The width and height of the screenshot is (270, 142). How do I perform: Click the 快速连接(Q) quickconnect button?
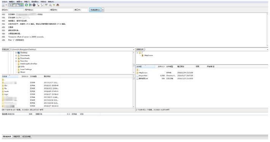tap(95, 10)
